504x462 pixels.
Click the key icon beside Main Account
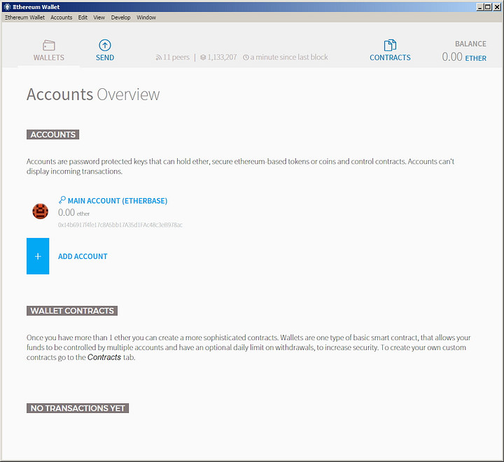click(62, 200)
